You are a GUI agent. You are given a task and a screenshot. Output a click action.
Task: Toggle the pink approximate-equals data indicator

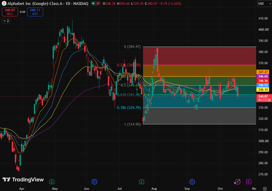(98, 3)
